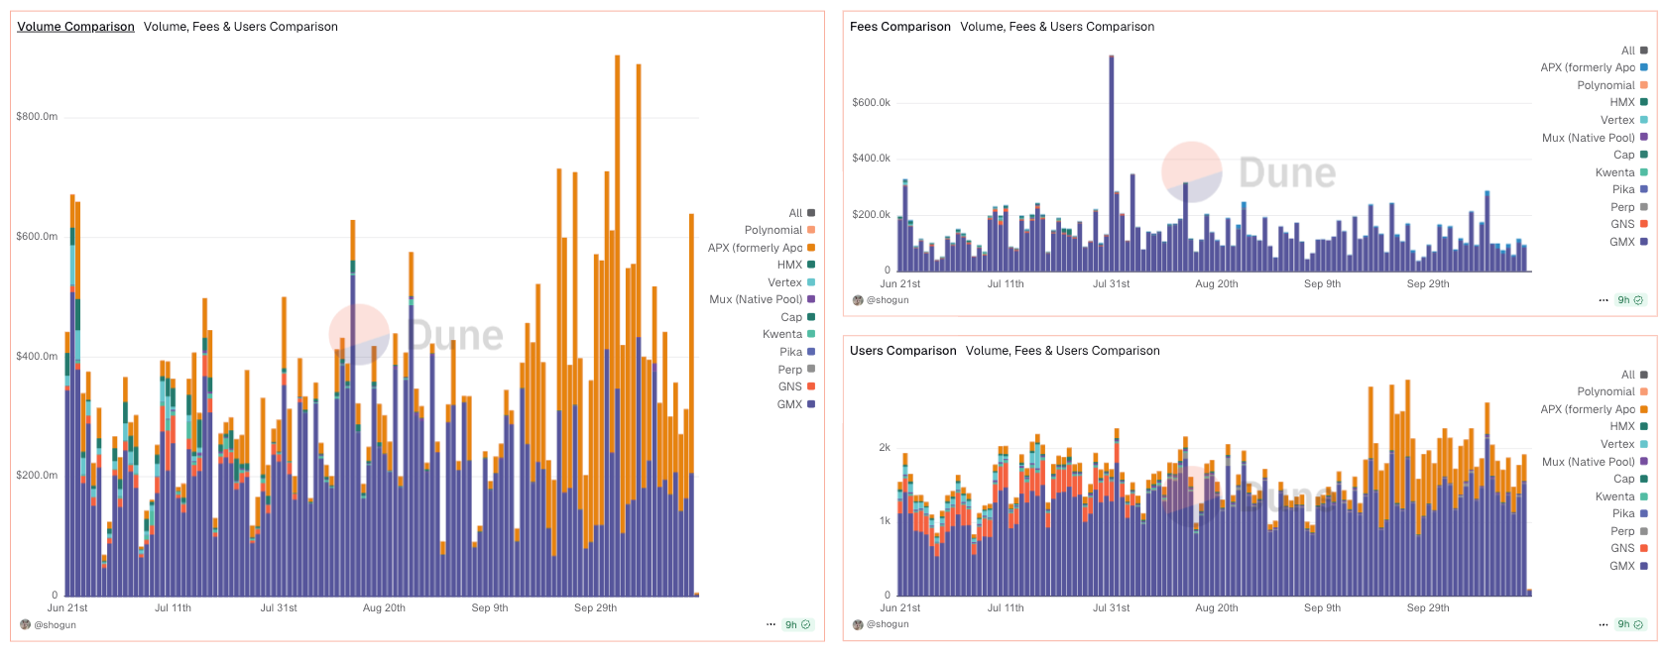1665x657 pixels.
Task: Open the Volume Comparison chart title link
Action: coord(75,27)
